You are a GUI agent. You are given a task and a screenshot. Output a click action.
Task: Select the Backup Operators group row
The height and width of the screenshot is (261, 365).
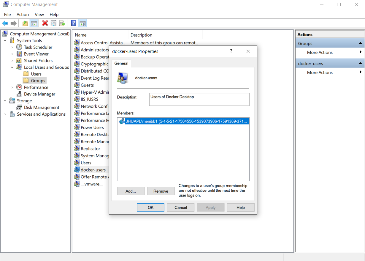95,57
